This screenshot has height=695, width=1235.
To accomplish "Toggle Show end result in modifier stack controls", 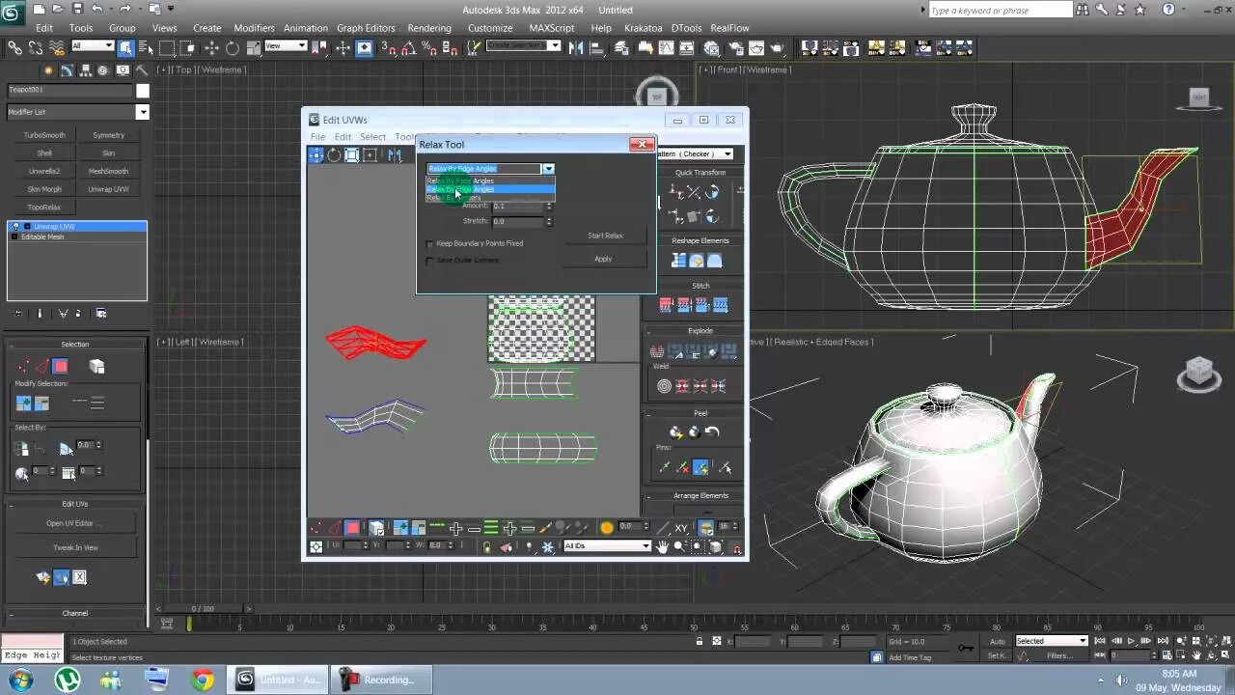I will [40, 314].
